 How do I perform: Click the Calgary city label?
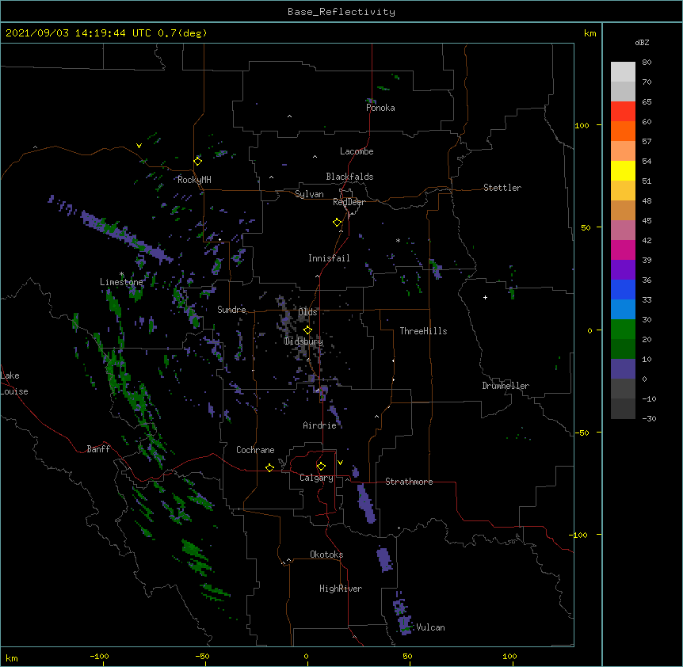pos(316,478)
